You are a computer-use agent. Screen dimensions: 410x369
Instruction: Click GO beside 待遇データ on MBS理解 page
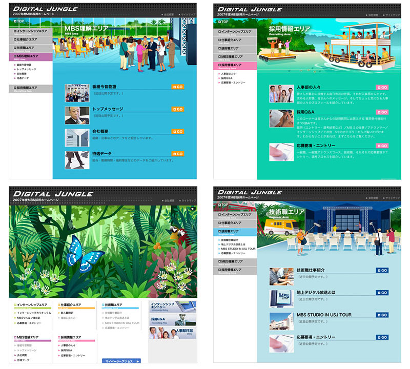click(x=178, y=154)
